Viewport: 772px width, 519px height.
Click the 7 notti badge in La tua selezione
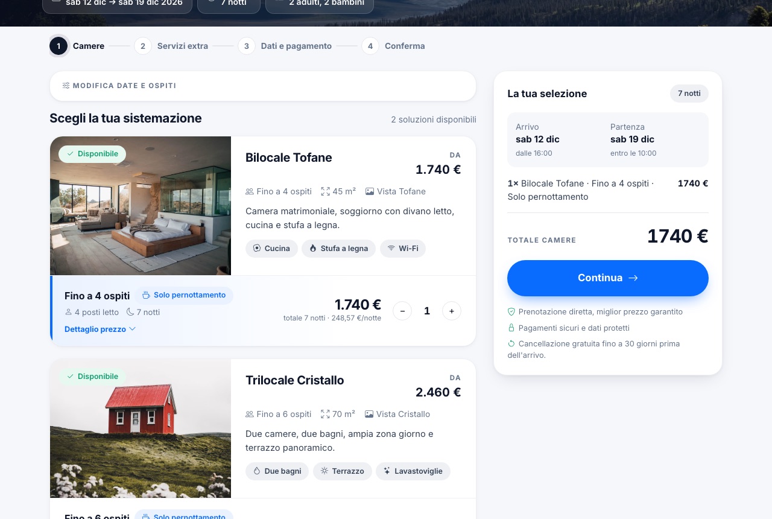pyautogui.click(x=689, y=94)
